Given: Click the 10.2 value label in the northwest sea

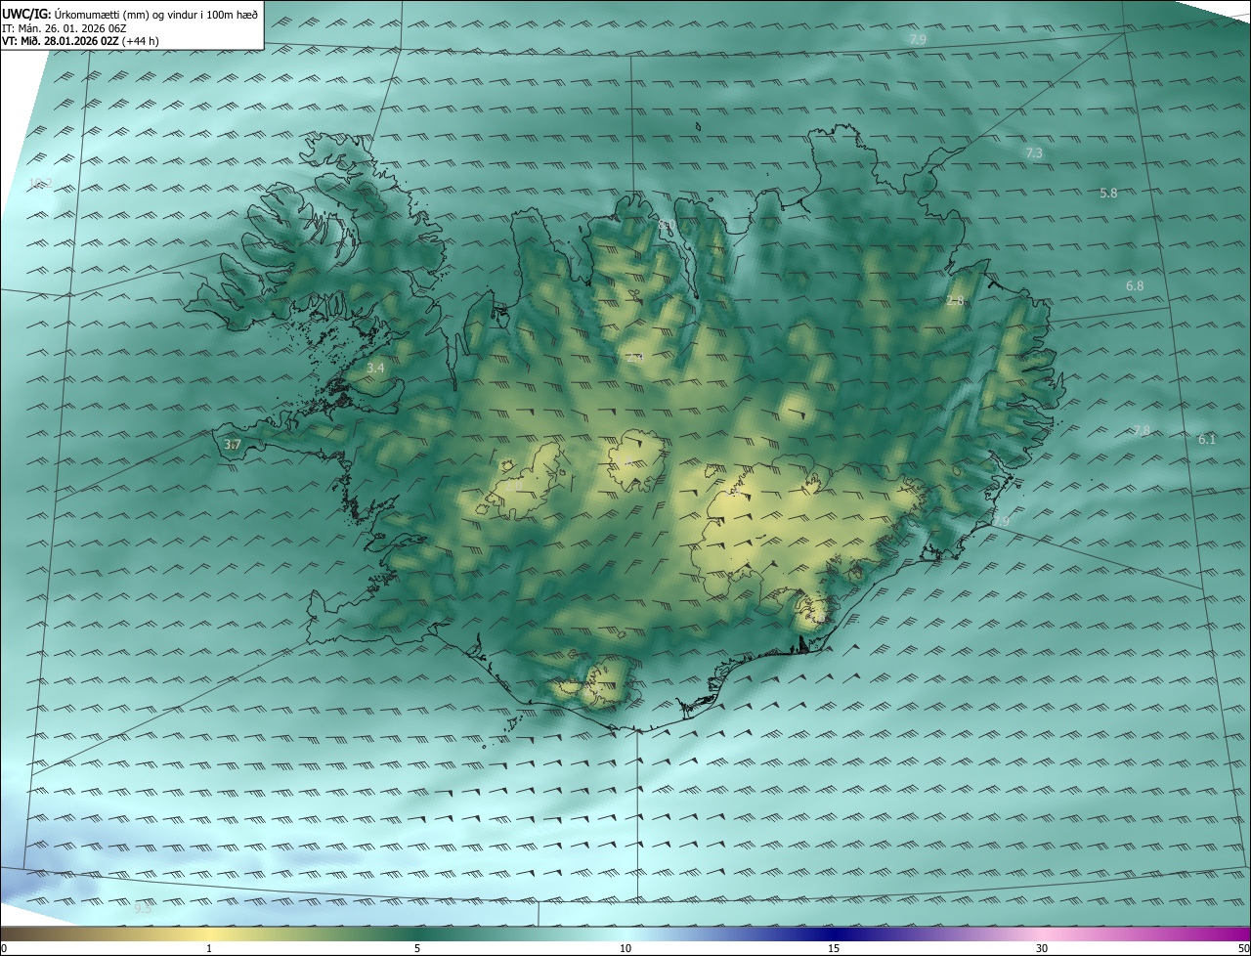Looking at the screenshot, I should [39, 184].
